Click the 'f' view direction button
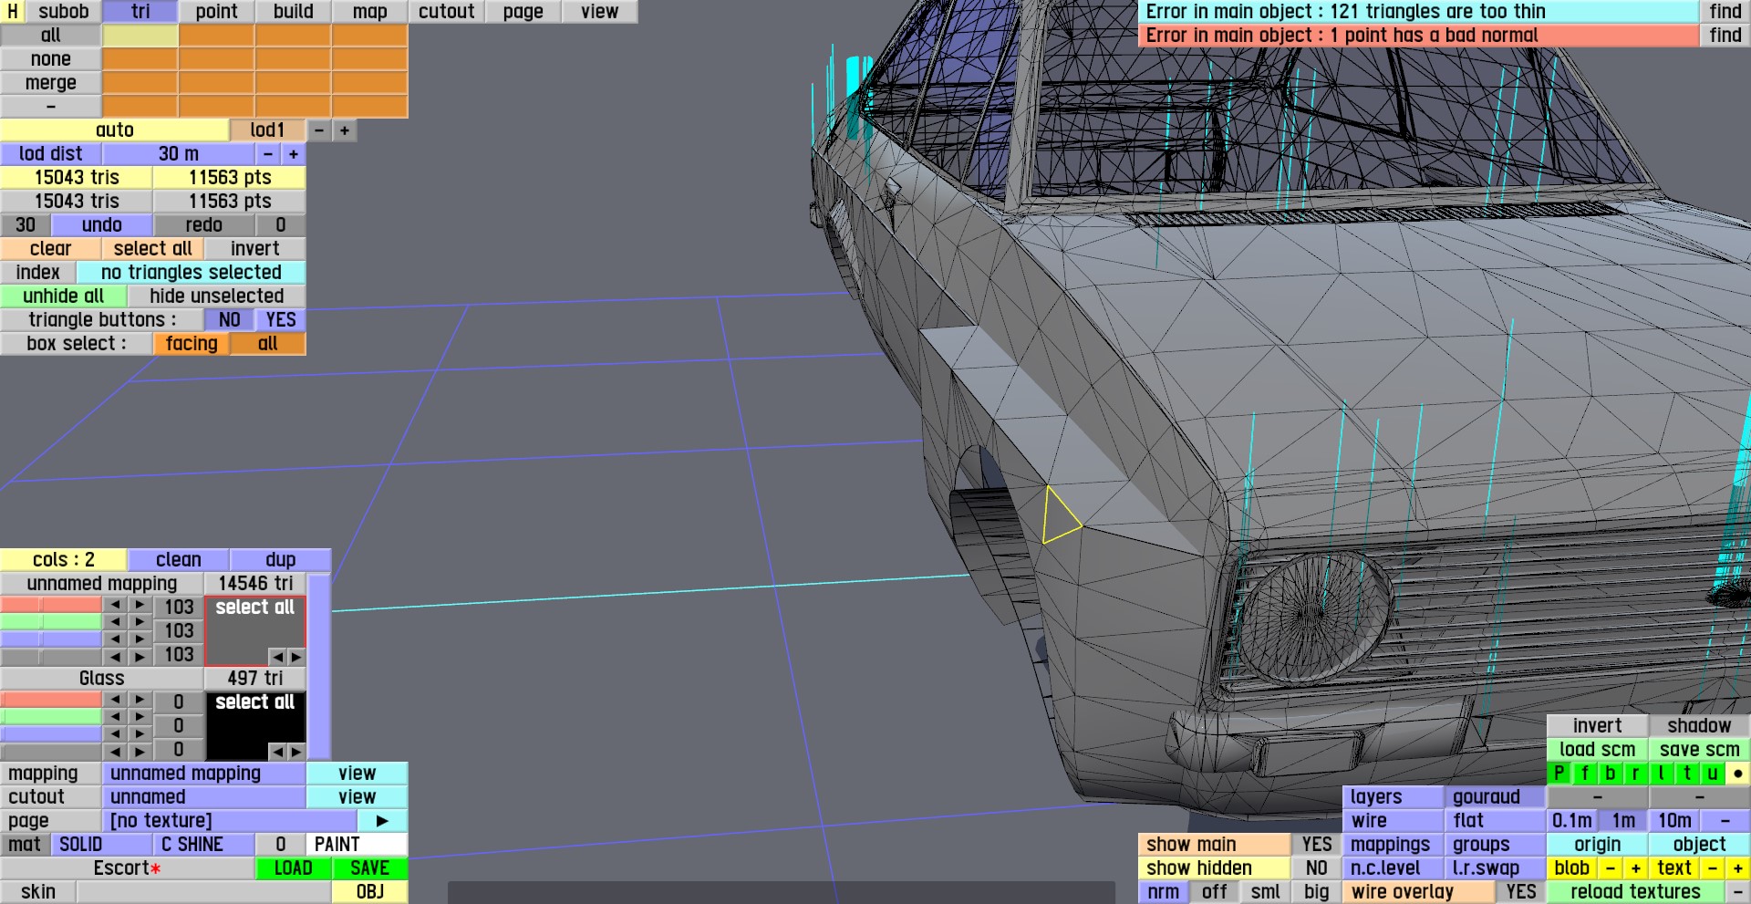The image size is (1751, 904). click(1585, 774)
